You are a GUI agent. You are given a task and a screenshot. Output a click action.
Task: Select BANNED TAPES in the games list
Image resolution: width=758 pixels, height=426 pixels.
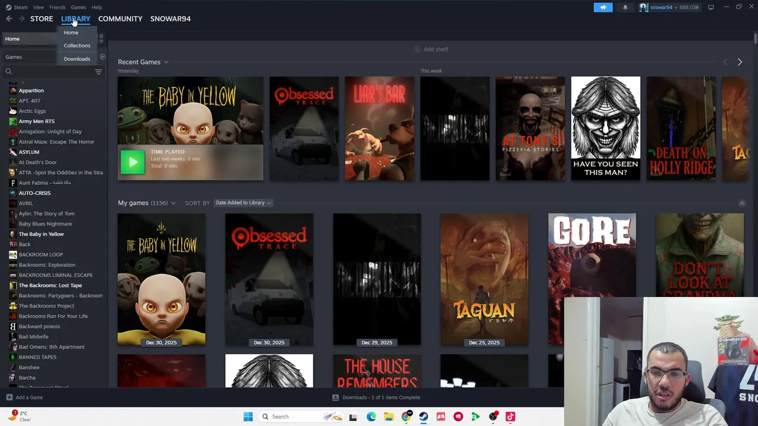tap(37, 357)
